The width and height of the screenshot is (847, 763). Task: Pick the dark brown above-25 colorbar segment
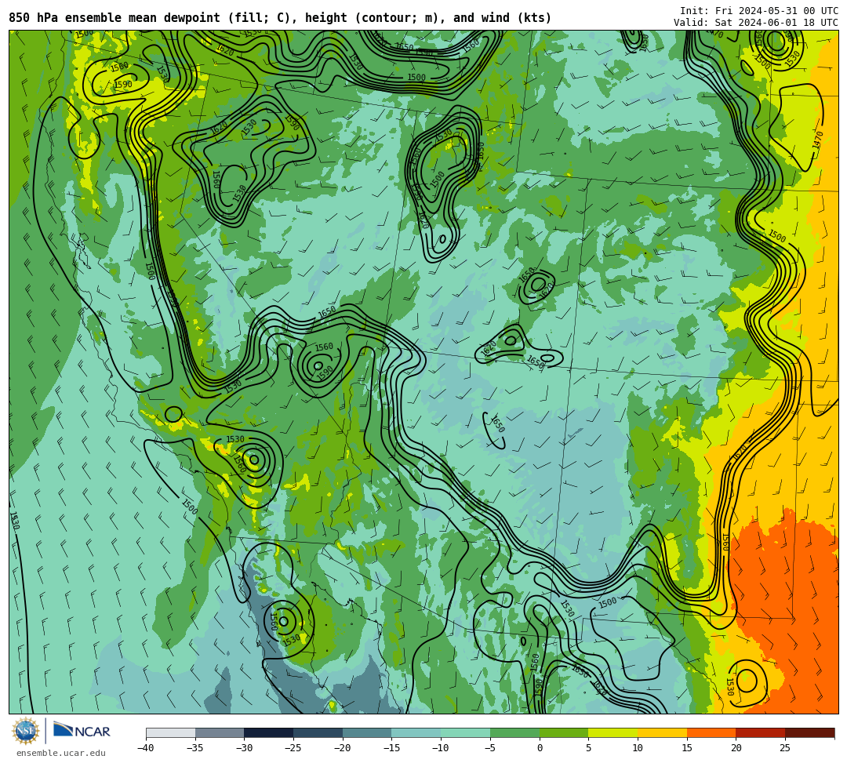809,732
